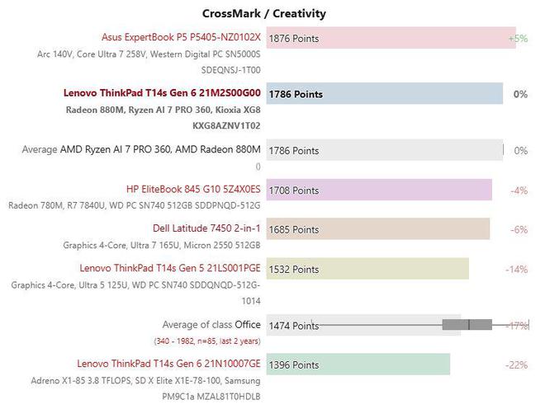Screen dimensions: 545x409
Task: Click the green 1396 Points bar
Action: pos(358,364)
